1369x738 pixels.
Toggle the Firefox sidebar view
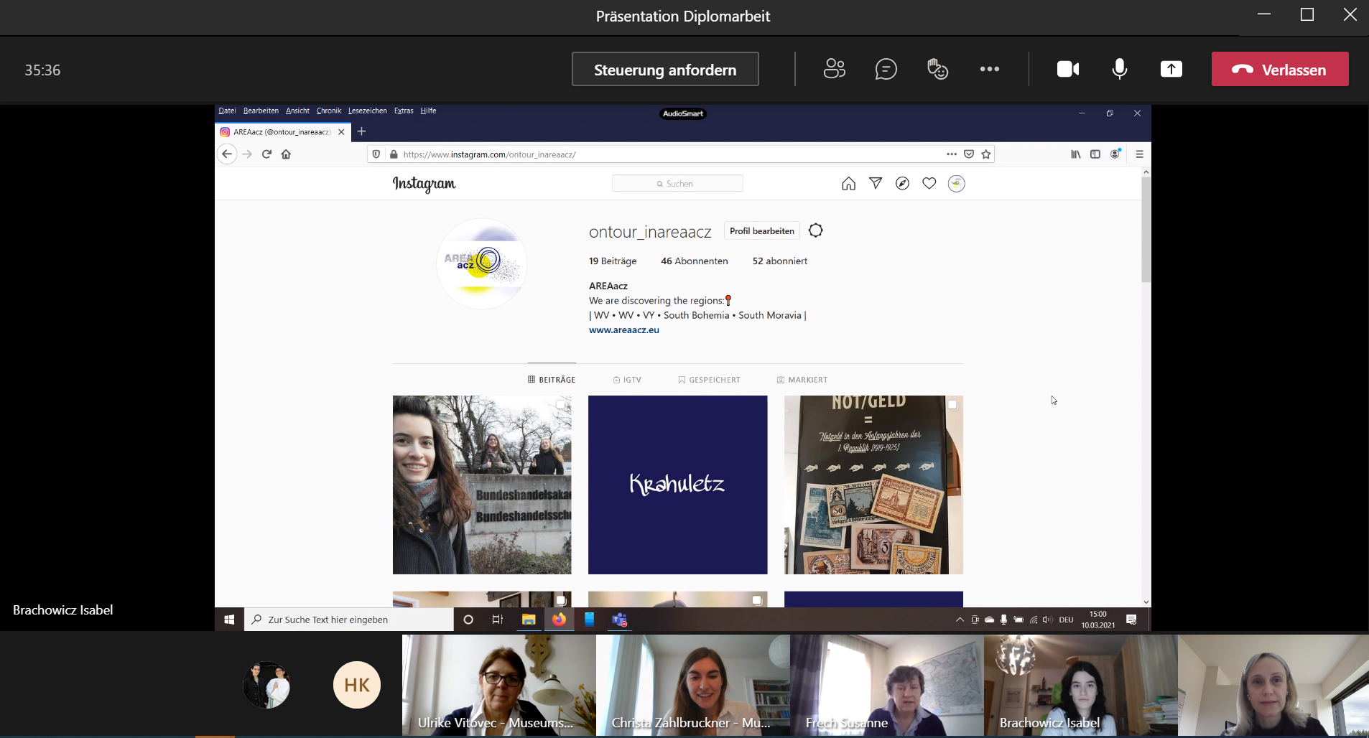(1095, 154)
